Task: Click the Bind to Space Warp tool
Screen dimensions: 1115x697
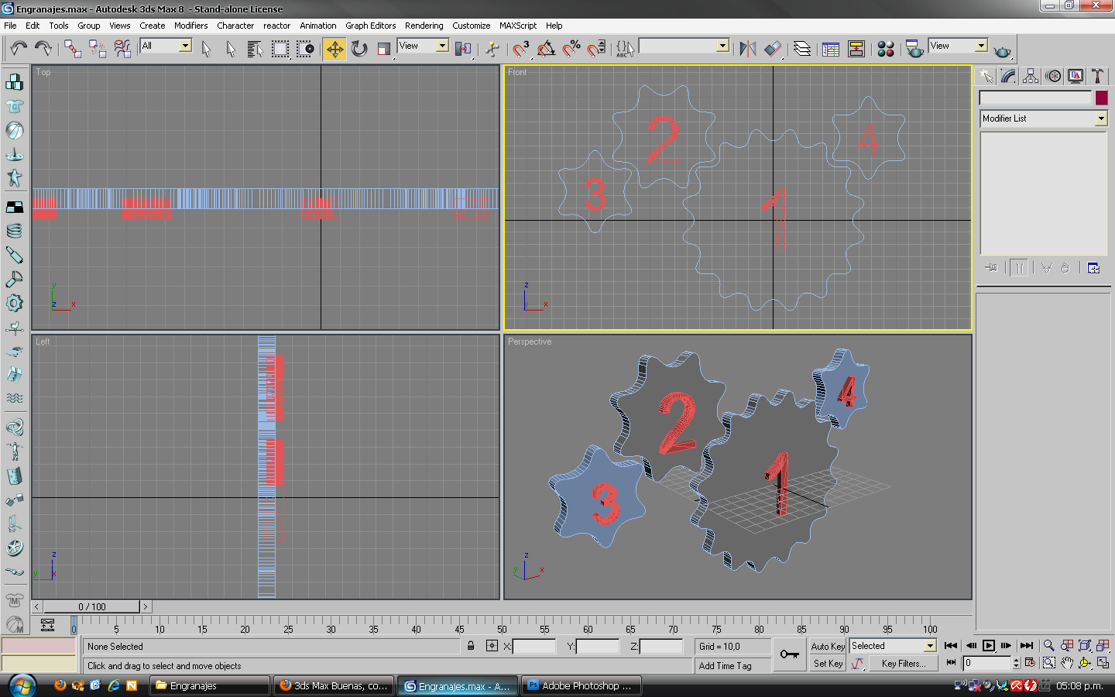Action: (122, 49)
